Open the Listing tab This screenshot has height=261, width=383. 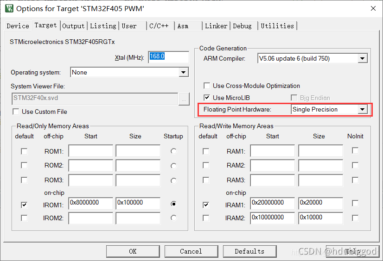[103, 26]
